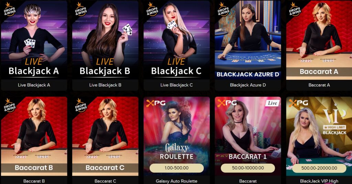This screenshot has height=184, width=352.
Task: Select the 50.00-10000.00 bet limit on Baccarat 1
Action: click(248, 168)
